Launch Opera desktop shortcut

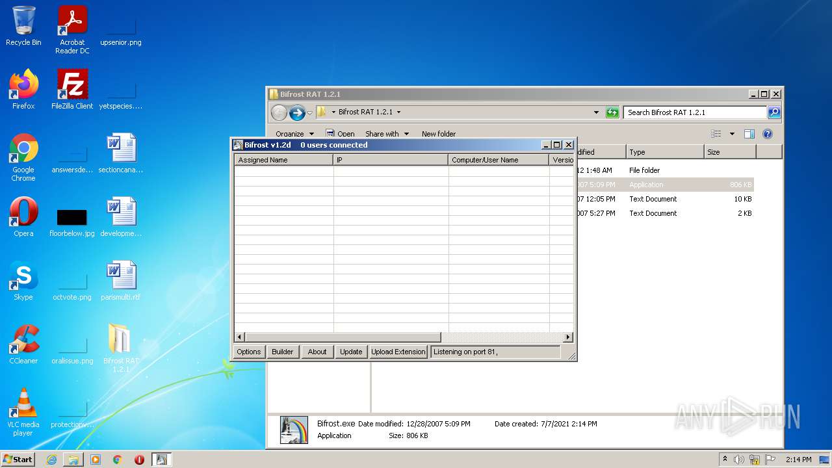(23, 217)
